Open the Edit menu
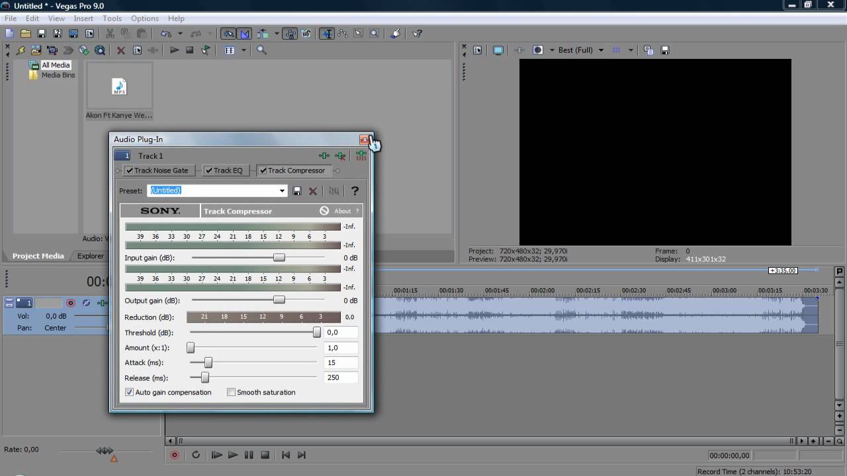 point(32,19)
